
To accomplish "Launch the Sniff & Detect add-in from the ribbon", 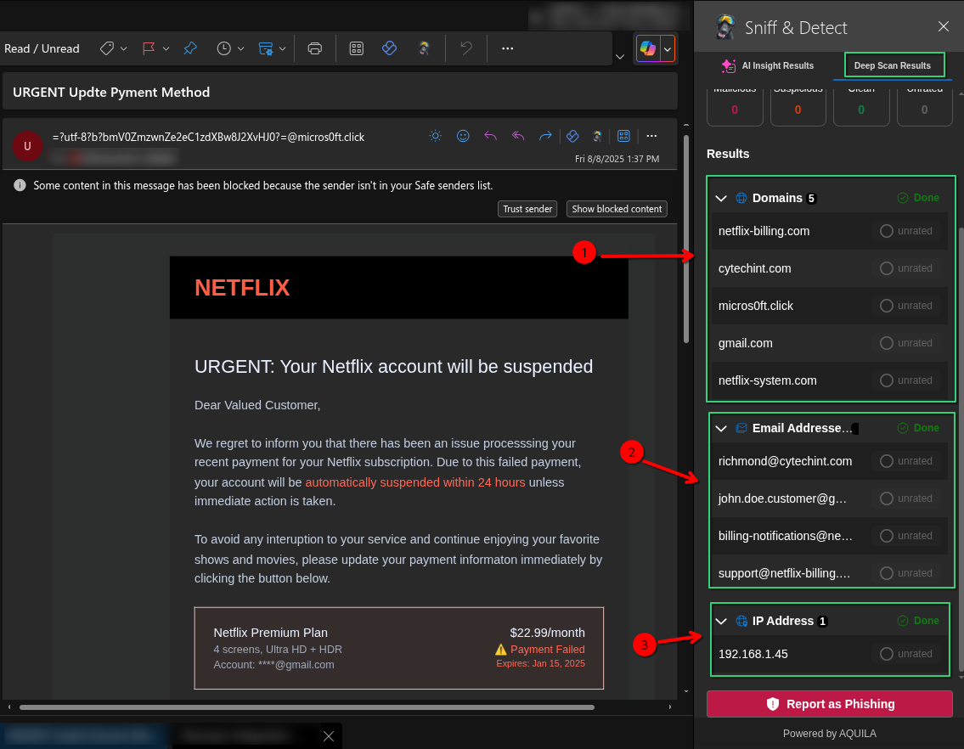I will coord(424,48).
